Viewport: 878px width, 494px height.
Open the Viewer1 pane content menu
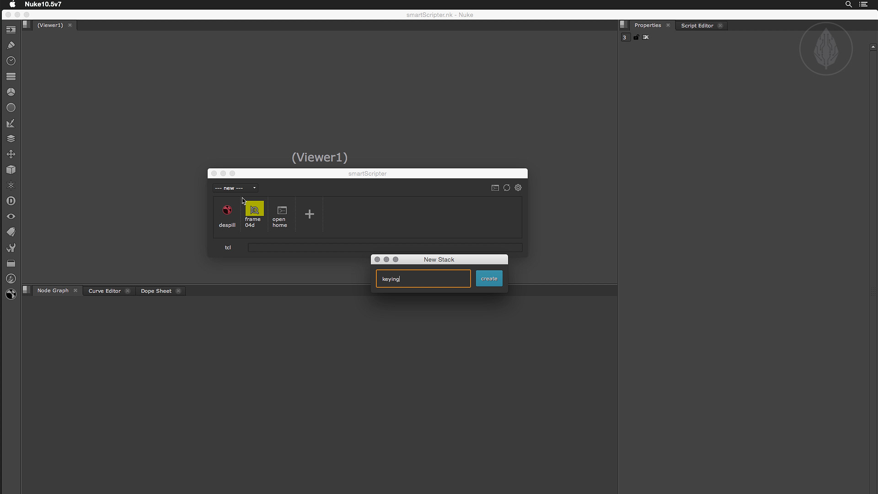coord(27,25)
